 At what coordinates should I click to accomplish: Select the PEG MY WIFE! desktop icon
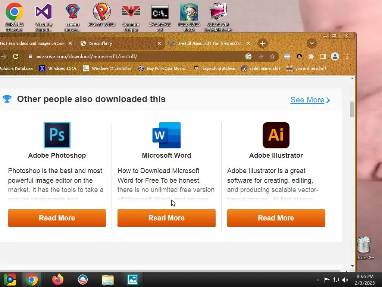101,15
